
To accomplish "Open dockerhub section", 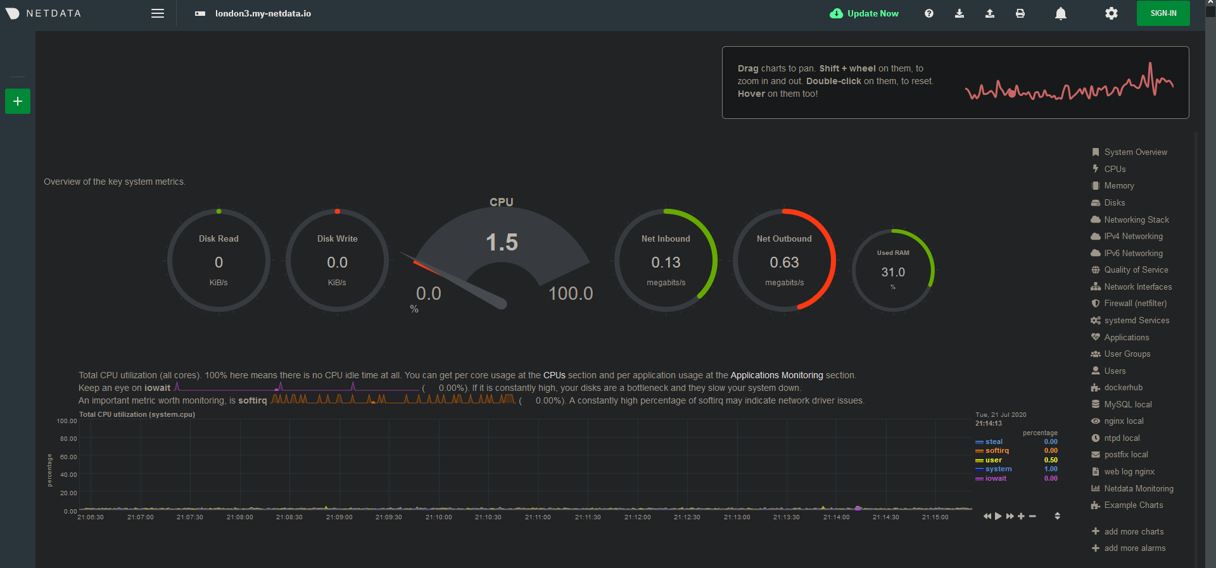I will pyautogui.click(x=1124, y=388).
